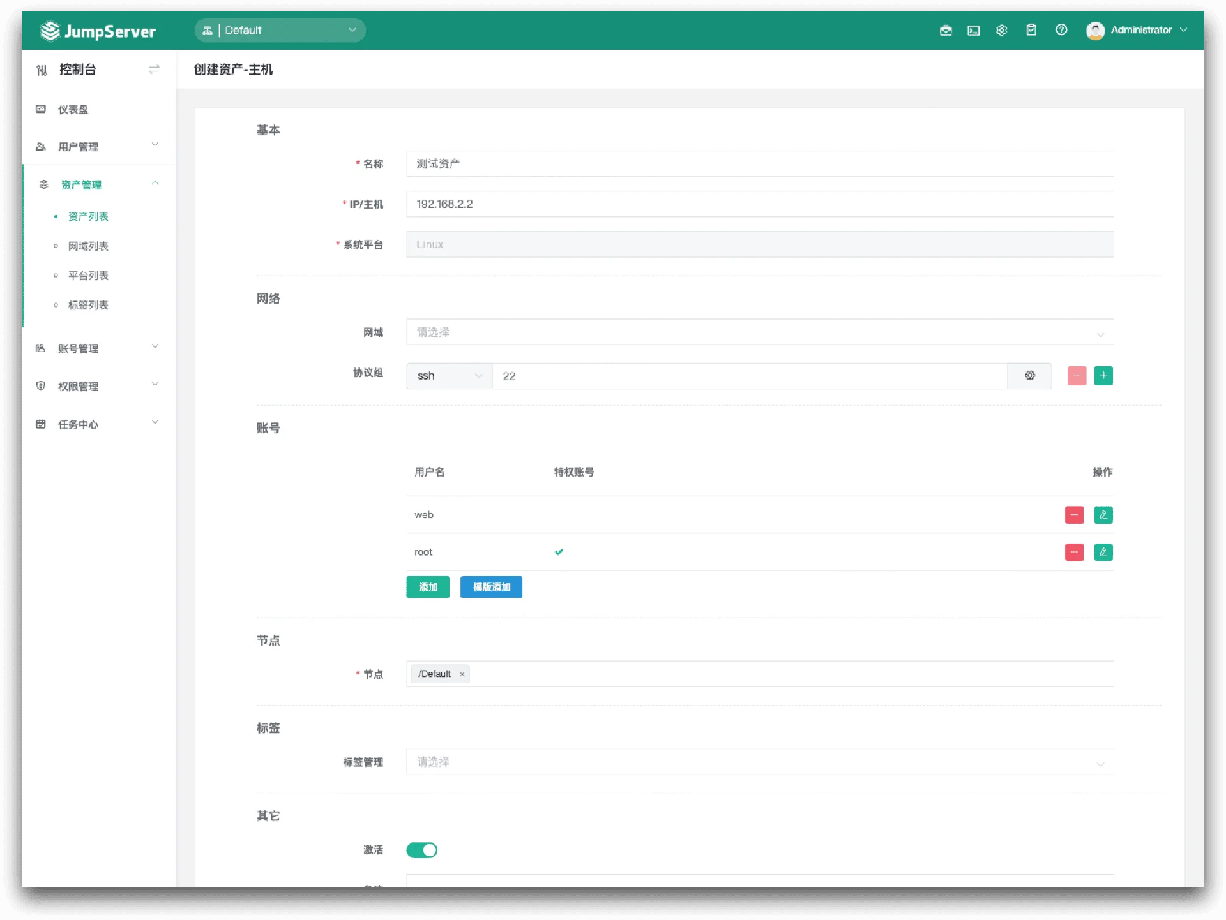Open the help question mark icon

coord(1061,30)
